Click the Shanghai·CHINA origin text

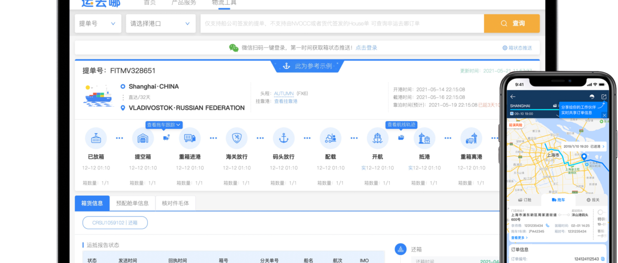(x=154, y=86)
